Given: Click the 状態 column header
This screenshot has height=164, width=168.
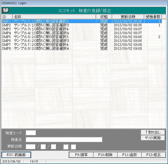Looking at the screenshot, I should tap(104, 17).
